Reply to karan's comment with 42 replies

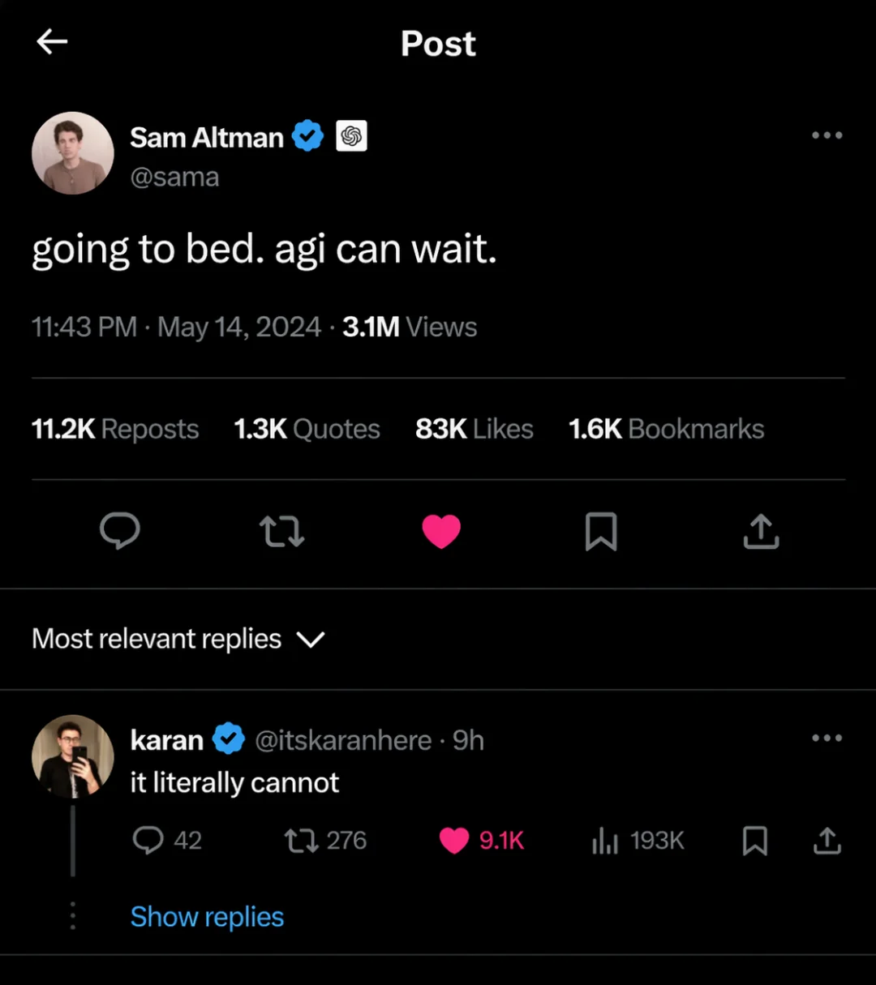[148, 841]
